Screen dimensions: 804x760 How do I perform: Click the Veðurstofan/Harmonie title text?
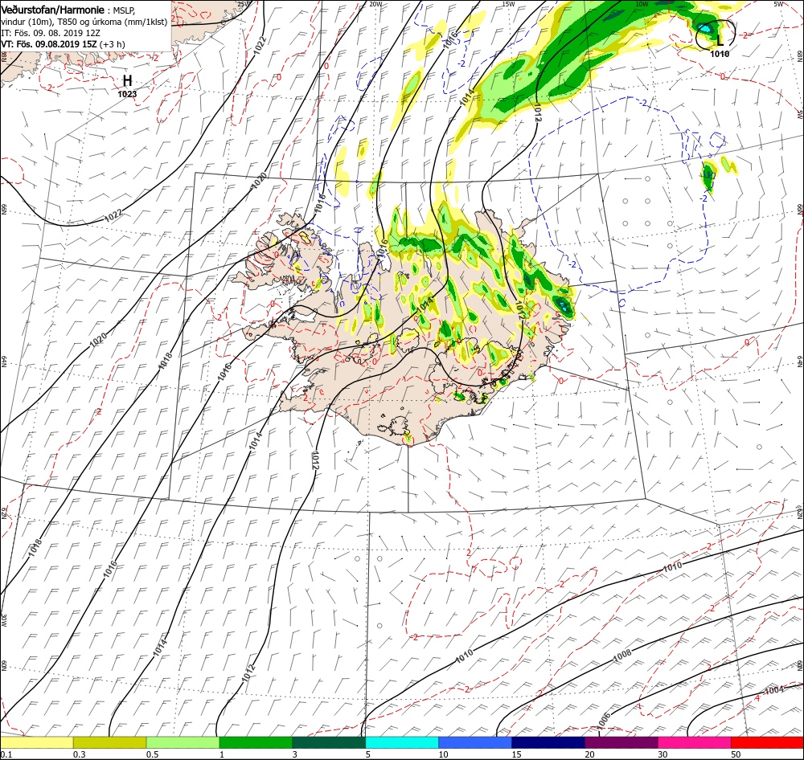[x=53, y=10]
